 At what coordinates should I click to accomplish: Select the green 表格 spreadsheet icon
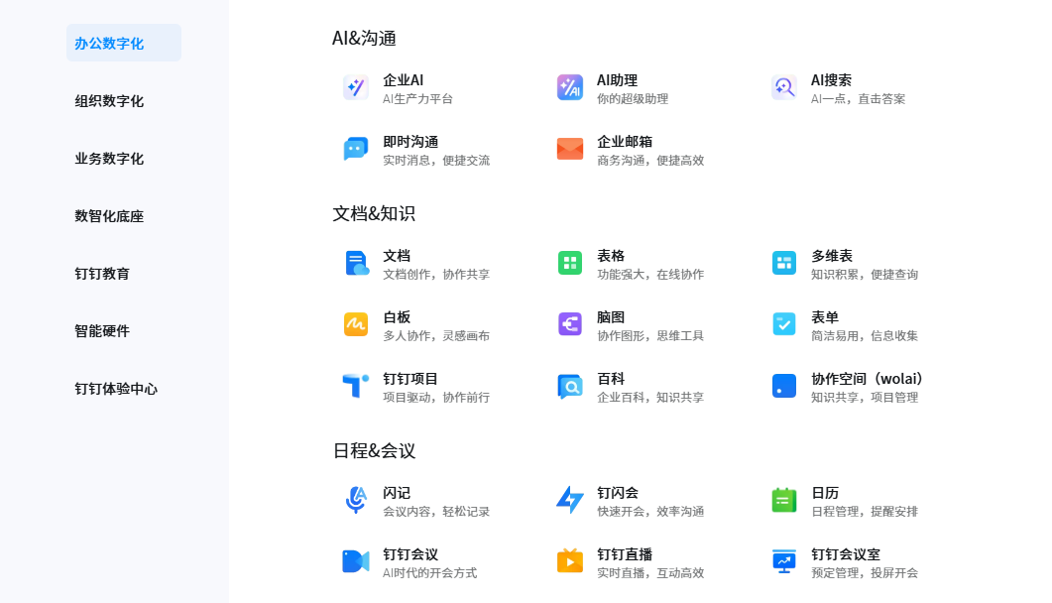click(569, 264)
